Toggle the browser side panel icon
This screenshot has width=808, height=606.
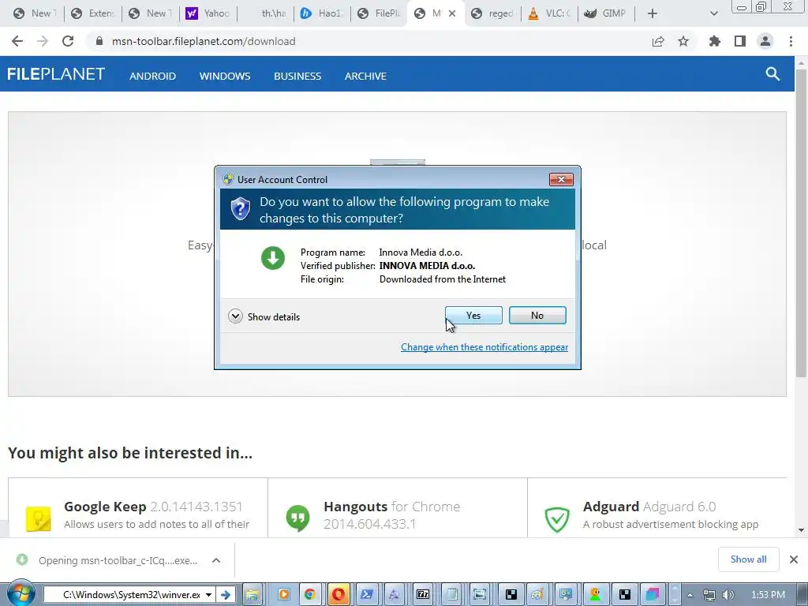coord(740,41)
